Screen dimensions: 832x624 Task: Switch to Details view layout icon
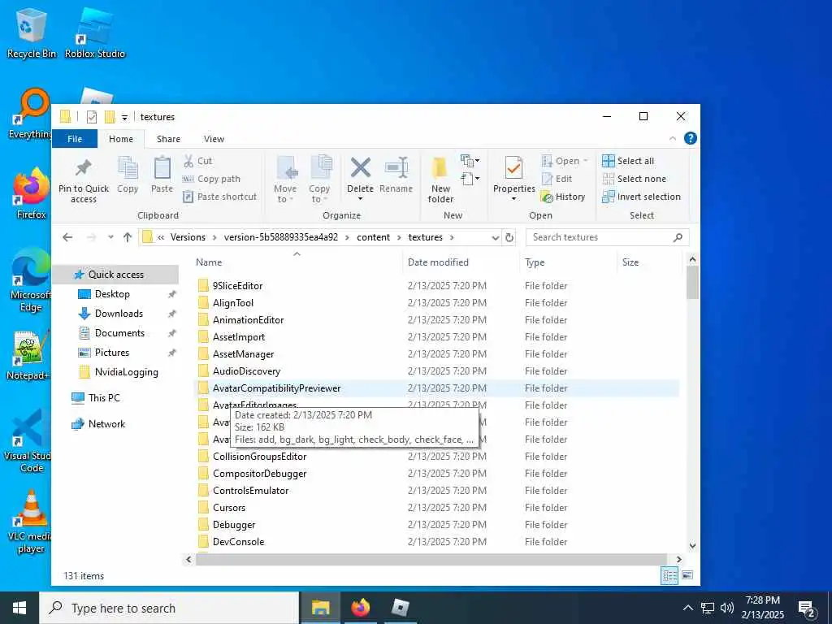[x=669, y=575]
